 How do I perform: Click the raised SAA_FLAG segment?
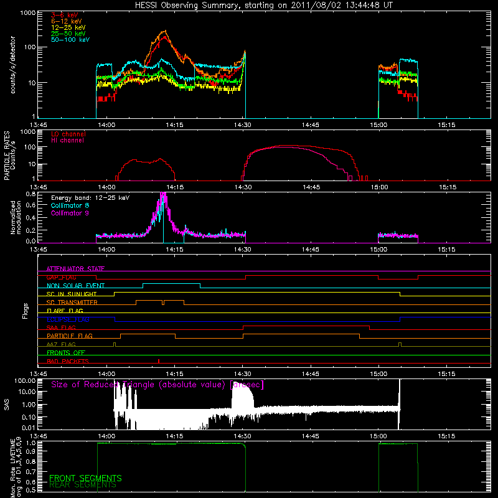click(306, 326)
